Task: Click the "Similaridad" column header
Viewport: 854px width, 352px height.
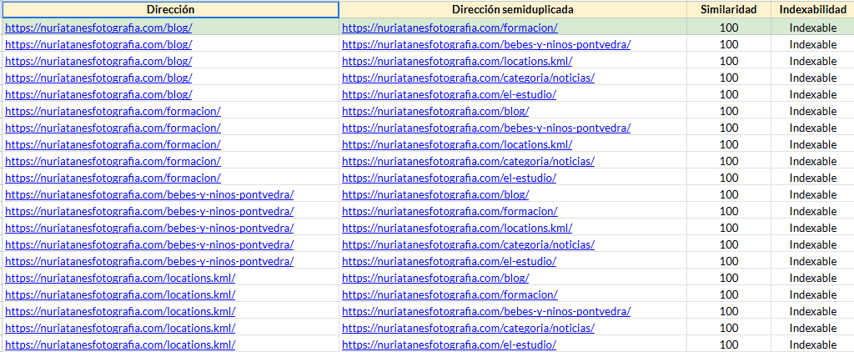Action: (x=728, y=9)
